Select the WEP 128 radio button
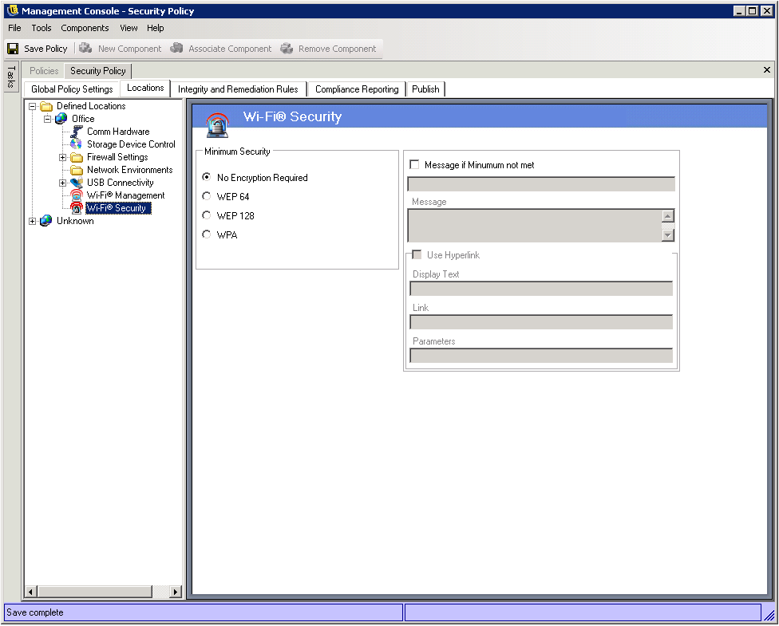The height and width of the screenshot is (626, 779). pos(207,215)
